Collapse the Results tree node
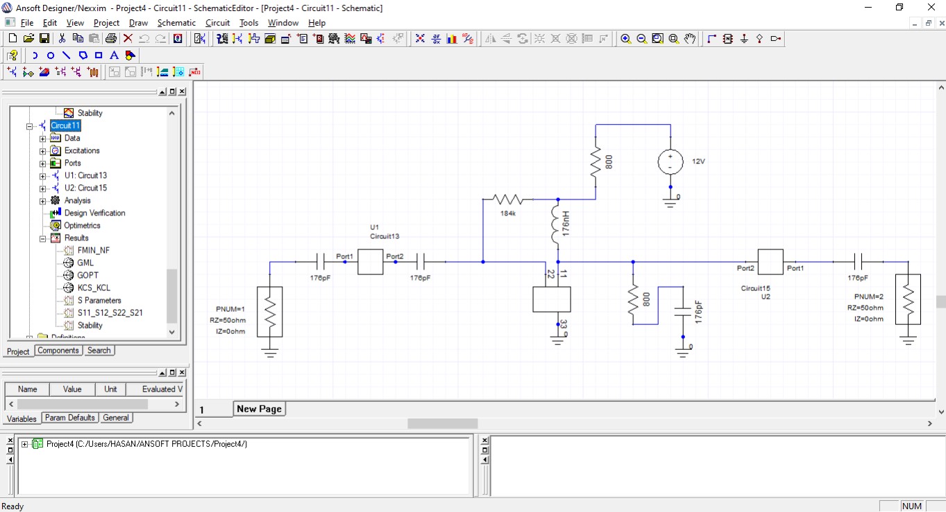 point(42,238)
